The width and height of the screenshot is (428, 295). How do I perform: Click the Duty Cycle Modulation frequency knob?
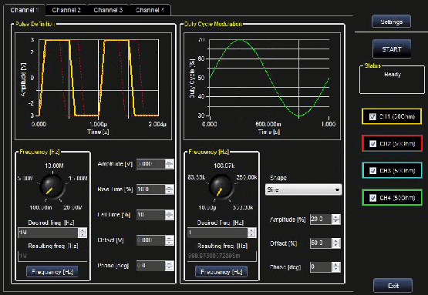click(221, 186)
